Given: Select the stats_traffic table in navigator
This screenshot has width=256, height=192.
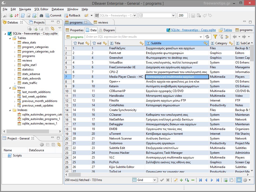Looking at the screenshot, I should [x=30, y=83].
